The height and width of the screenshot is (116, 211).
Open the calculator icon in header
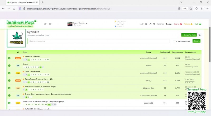[x=146, y=24]
